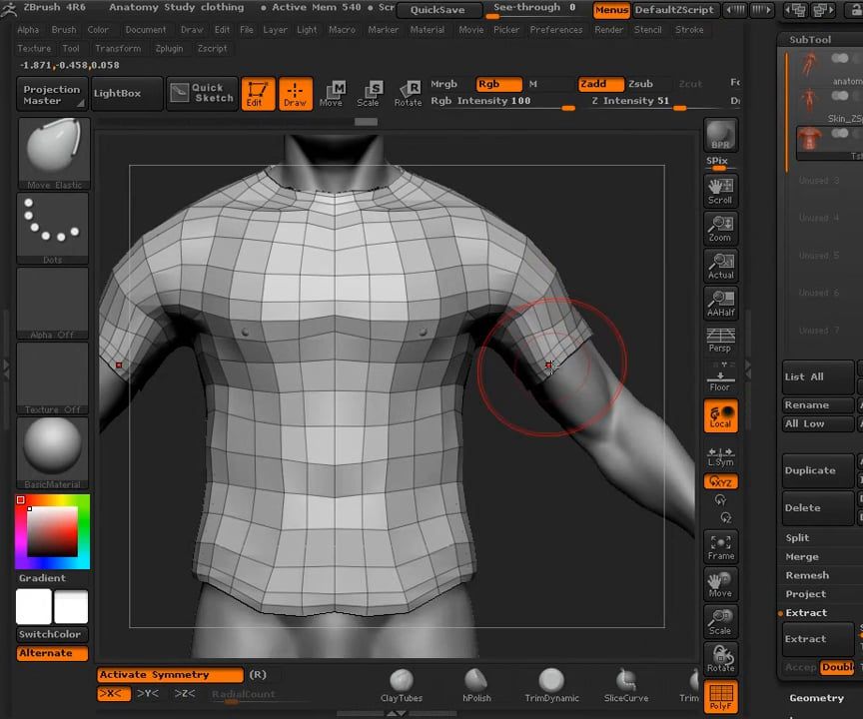Select the Move Elastic brush thumbnail
This screenshot has width=863, height=719.
[52, 145]
